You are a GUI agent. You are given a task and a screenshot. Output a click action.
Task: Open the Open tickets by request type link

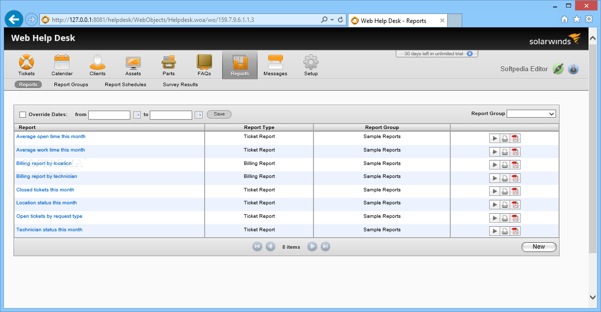coord(49,216)
